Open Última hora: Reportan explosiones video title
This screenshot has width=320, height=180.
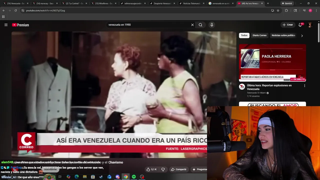[x=269, y=87]
